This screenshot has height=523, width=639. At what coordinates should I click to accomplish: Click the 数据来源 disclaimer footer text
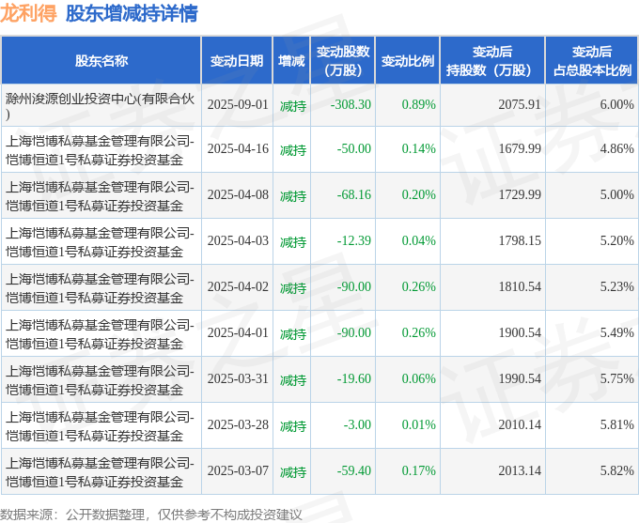pos(150,515)
